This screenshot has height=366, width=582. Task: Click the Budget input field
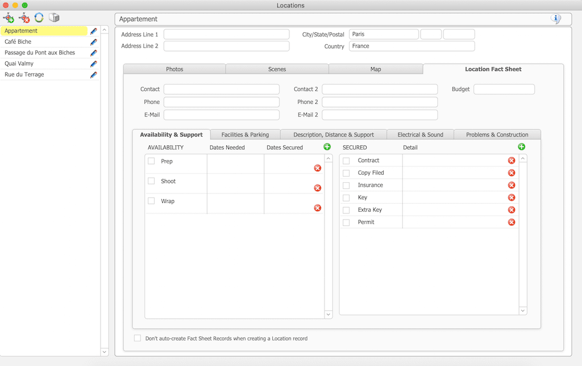[x=504, y=89]
